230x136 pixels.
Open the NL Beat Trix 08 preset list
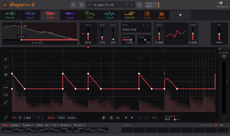[x=103, y=5]
